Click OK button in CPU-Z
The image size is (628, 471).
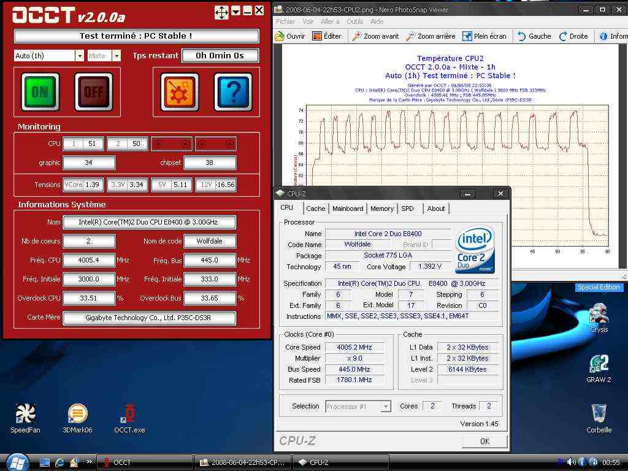pyautogui.click(x=484, y=441)
